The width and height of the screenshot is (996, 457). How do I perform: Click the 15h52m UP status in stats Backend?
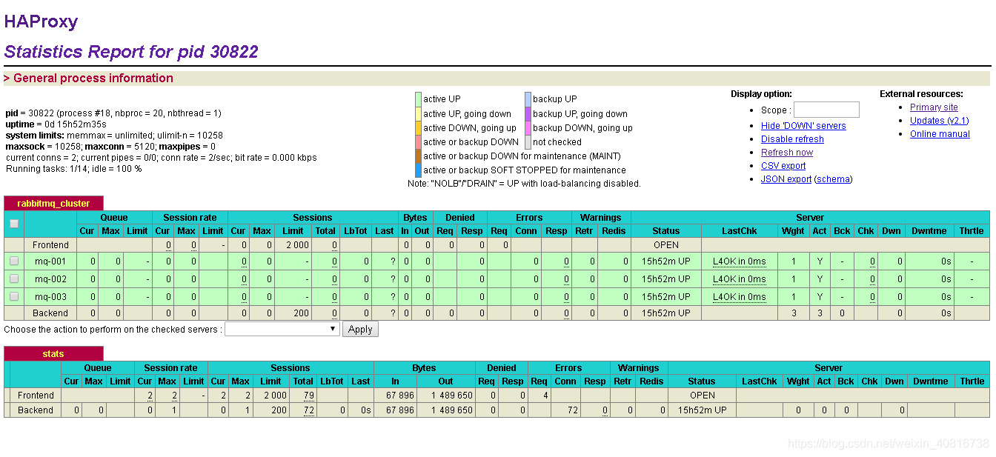click(x=702, y=410)
